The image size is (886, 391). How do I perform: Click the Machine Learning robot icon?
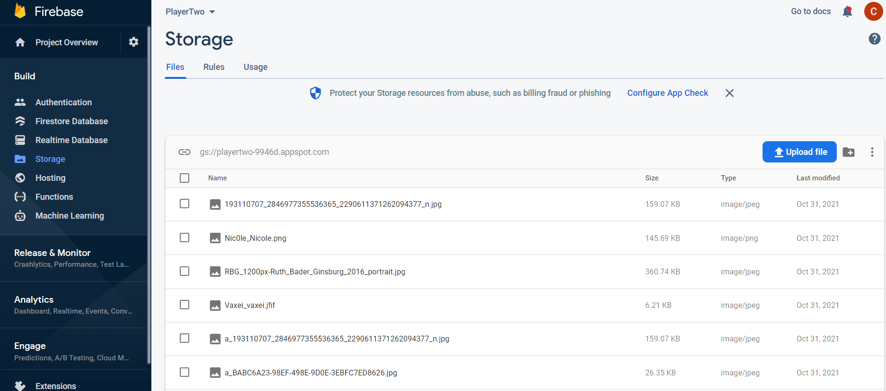click(20, 216)
